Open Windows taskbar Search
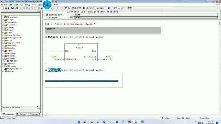This screenshot has height=124, width=221. pyautogui.click(x=85, y=122)
